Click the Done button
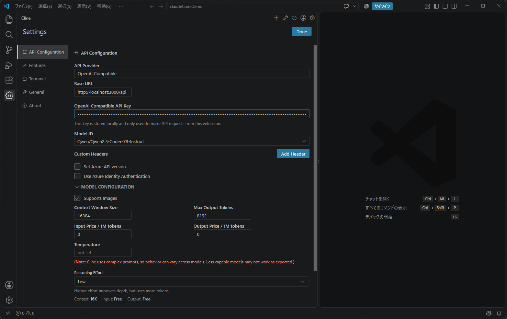507x319 pixels. 302,32
